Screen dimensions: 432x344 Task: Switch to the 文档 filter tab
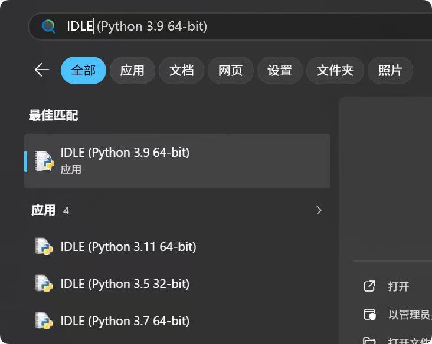[x=181, y=71]
